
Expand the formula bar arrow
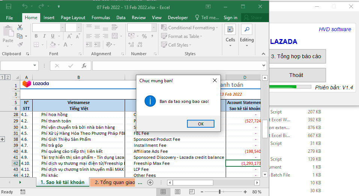pyautogui.click(x=264, y=65)
